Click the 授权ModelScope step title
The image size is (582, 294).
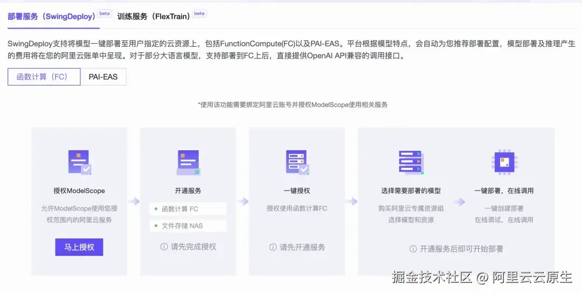point(79,191)
